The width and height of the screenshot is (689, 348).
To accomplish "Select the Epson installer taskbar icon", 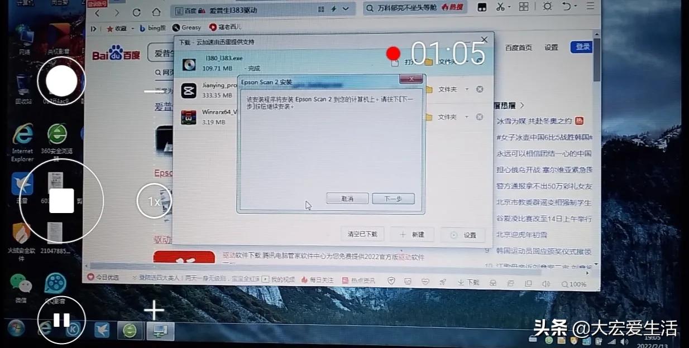I will coord(160,331).
